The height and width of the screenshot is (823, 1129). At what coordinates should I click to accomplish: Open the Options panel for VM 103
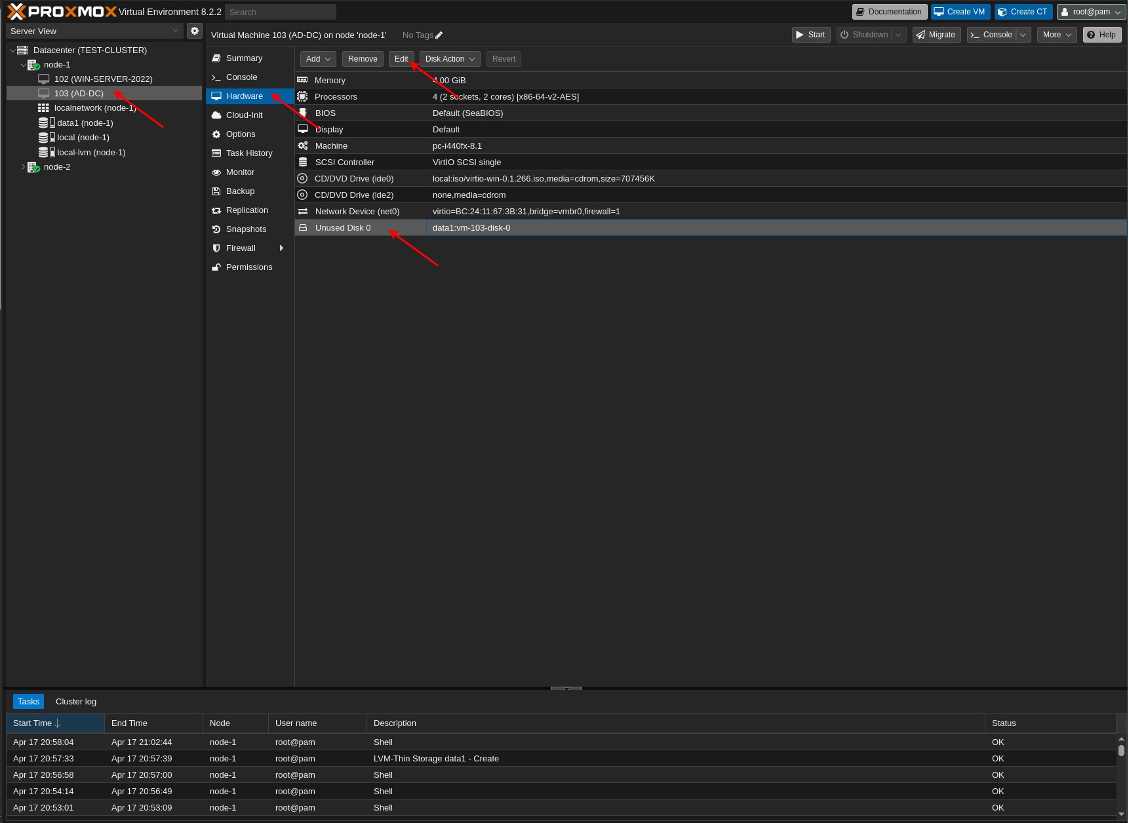click(240, 134)
